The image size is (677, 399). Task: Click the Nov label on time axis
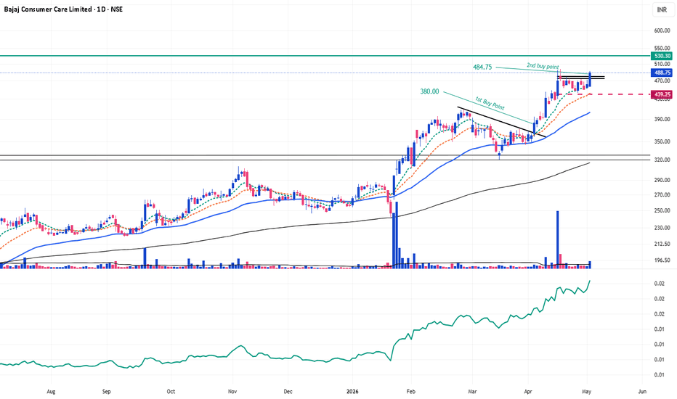coord(232,392)
